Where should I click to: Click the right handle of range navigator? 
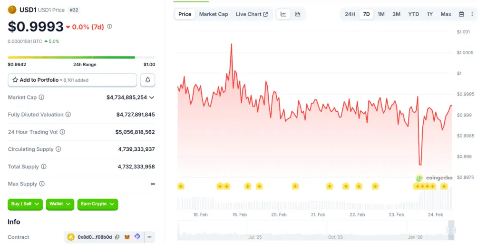click(x=448, y=230)
